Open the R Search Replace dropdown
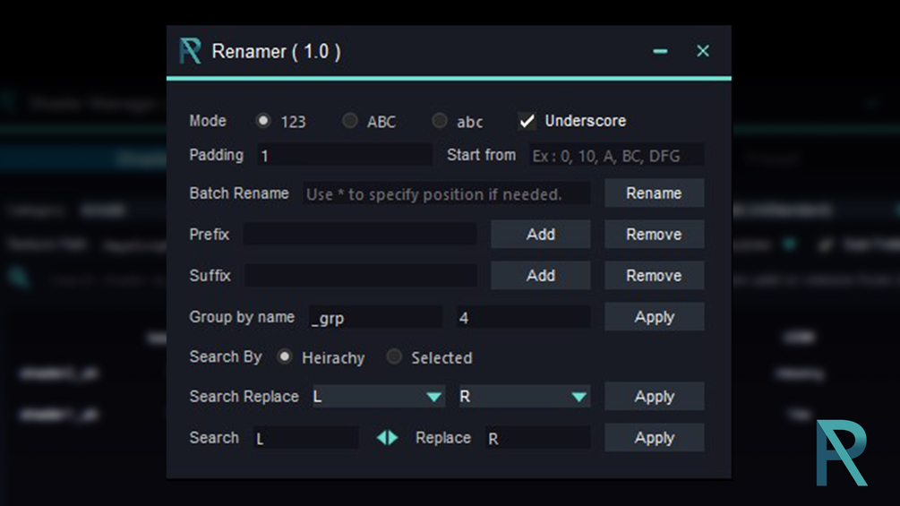Screen dimensions: 900x506 [579, 397]
